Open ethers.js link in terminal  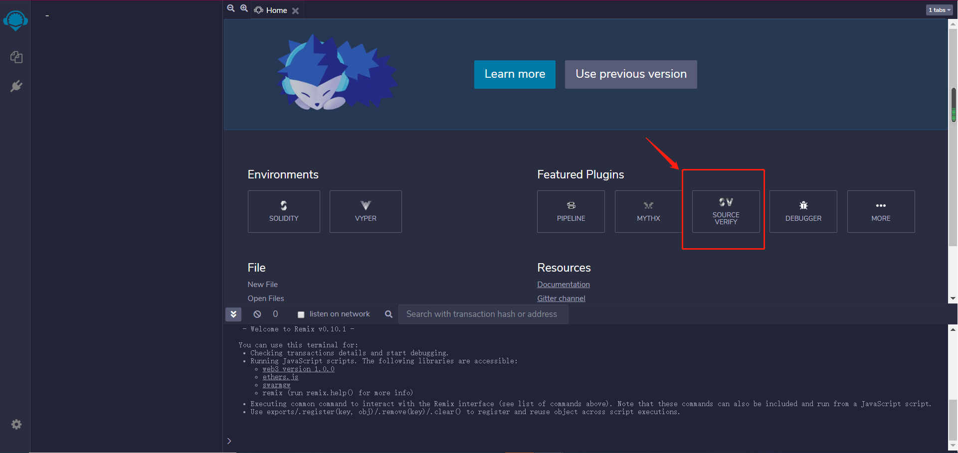(280, 377)
